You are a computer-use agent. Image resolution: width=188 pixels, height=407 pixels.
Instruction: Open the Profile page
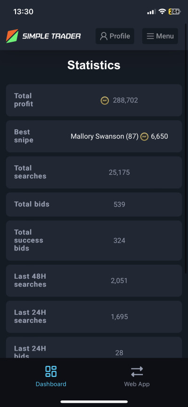click(x=115, y=36)
